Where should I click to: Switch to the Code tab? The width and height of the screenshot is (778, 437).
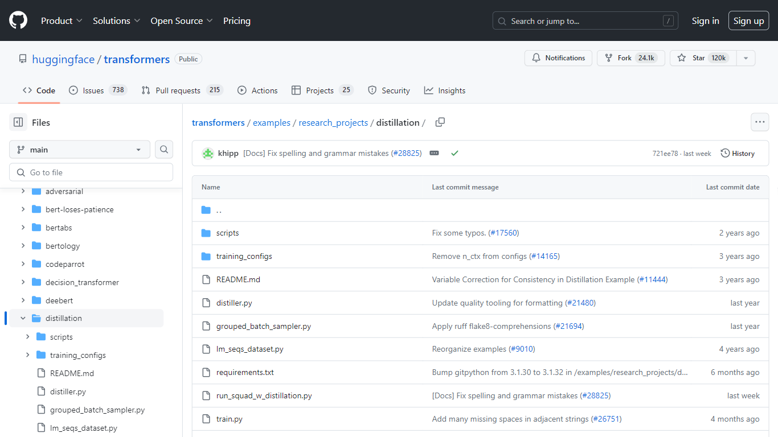pyautogui.click(x=39, y=90)
